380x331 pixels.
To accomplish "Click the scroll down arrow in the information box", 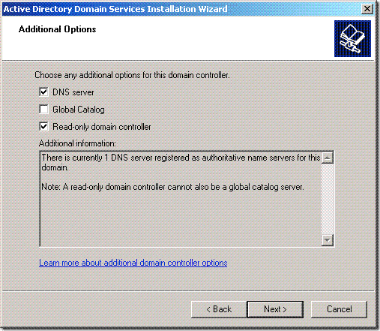I will (x=328, y=240).
